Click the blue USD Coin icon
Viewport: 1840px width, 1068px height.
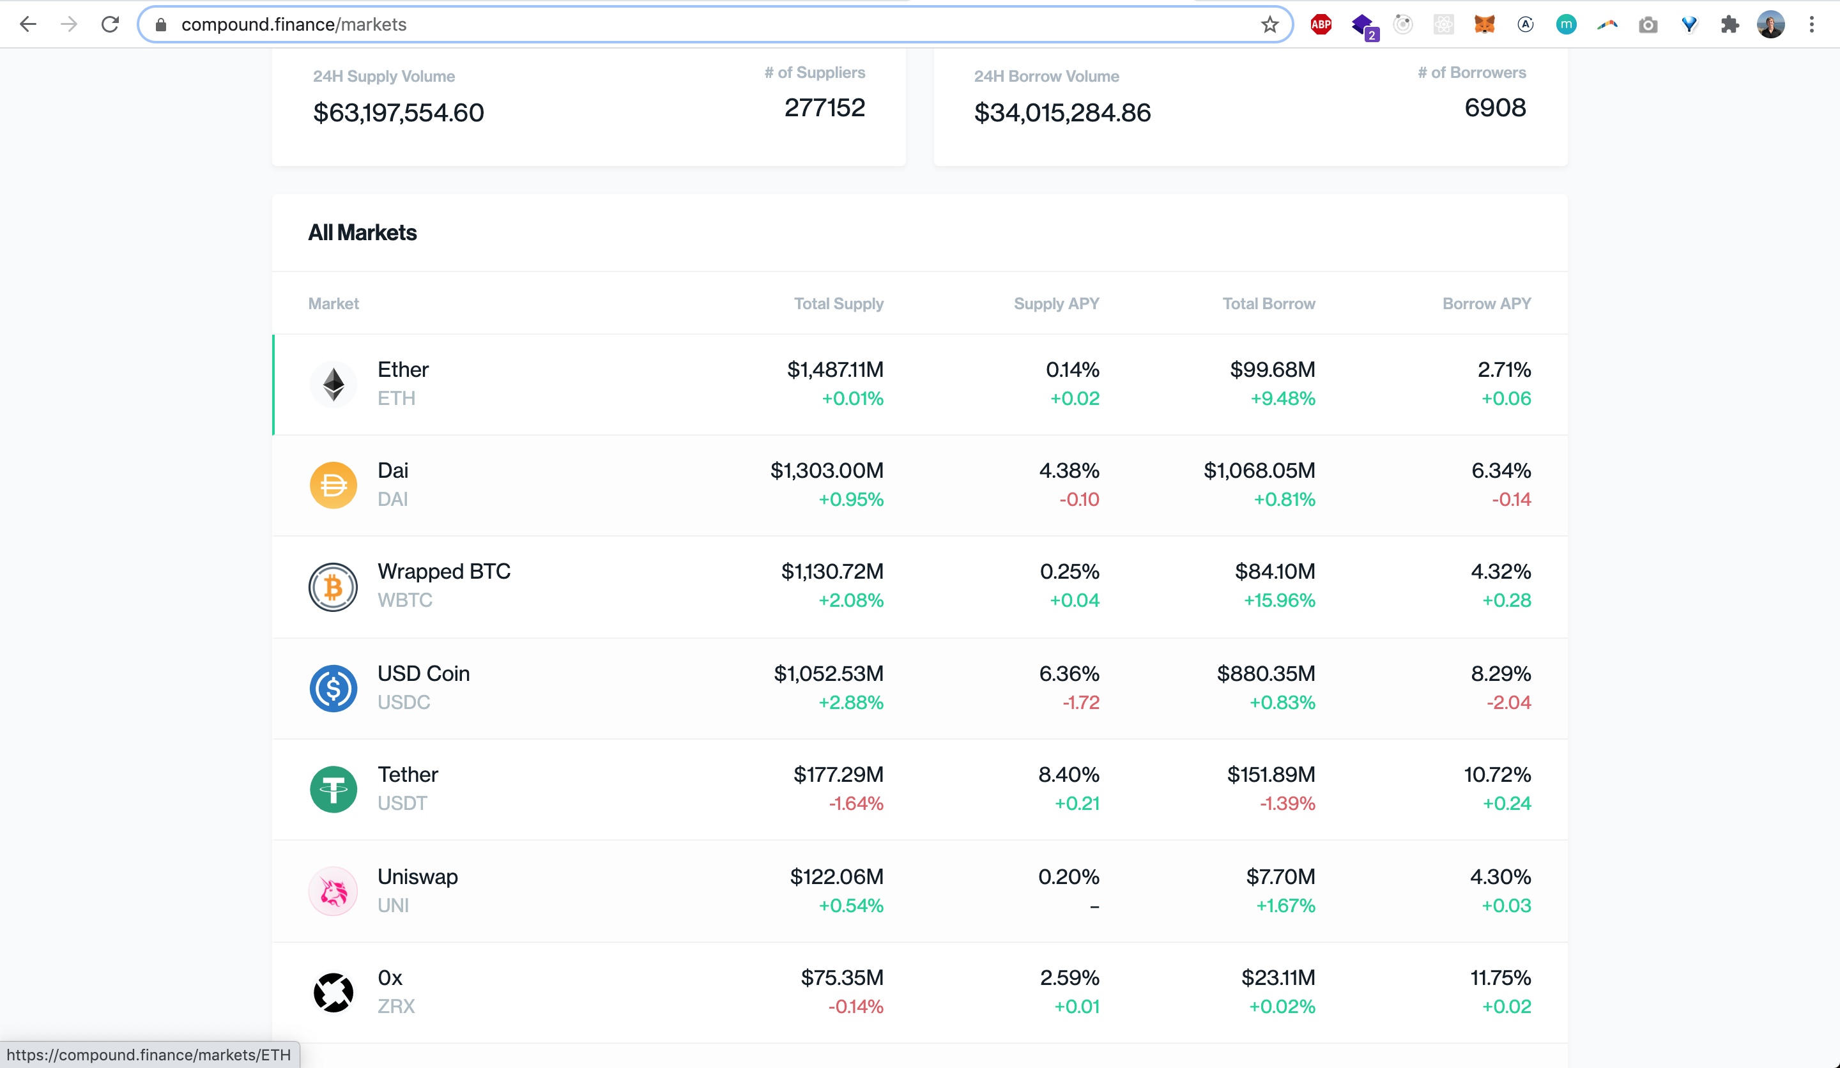coord(333,688)
